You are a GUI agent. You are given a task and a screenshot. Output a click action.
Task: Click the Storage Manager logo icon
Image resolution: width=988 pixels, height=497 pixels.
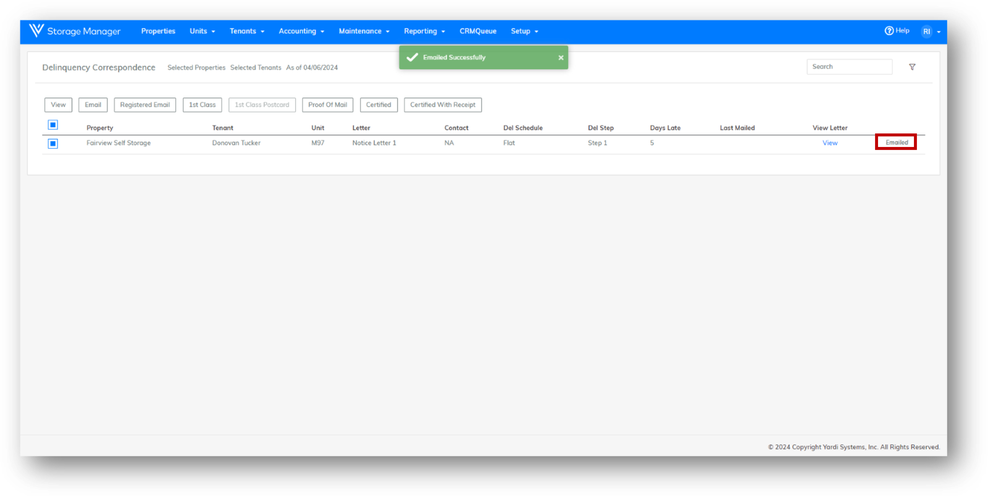point(36,31)
